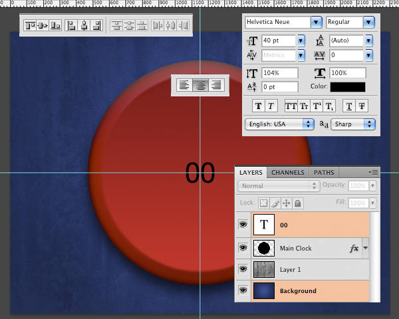Hide the Background layer
The height and width of the screenshot is (319, 399).
[x=243, y=291]
